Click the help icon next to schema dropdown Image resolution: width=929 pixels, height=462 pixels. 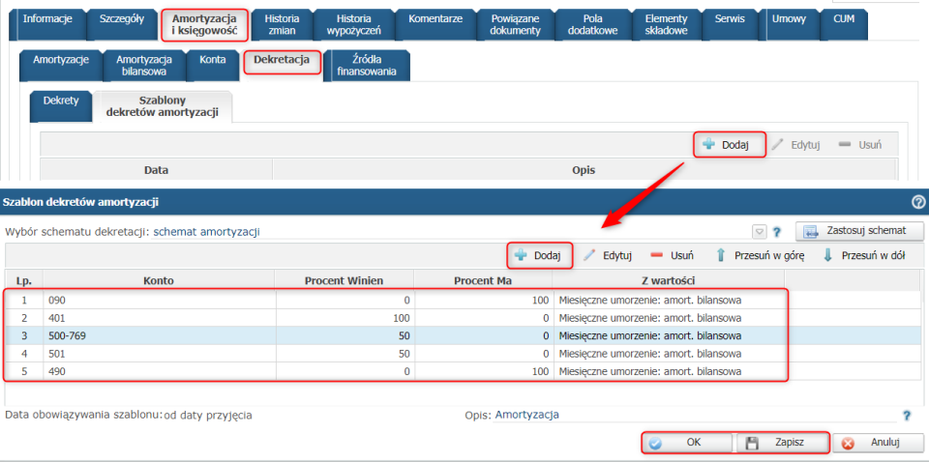[x=777, y=232]
